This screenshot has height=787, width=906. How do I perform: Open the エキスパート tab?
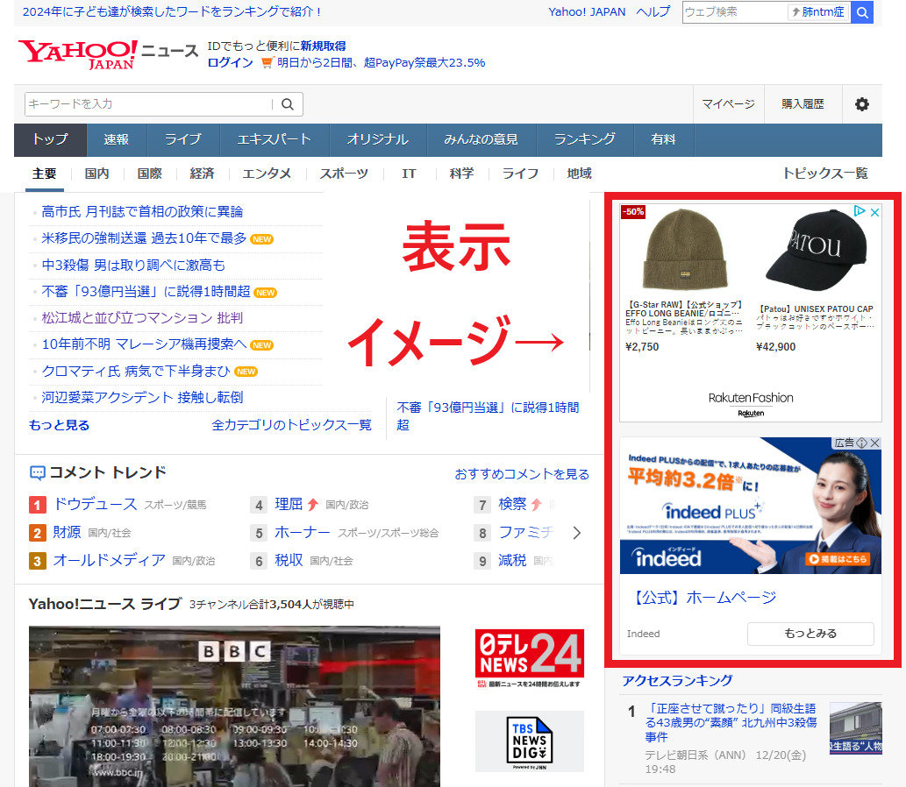pyautogui.click(x=274, y=139)
